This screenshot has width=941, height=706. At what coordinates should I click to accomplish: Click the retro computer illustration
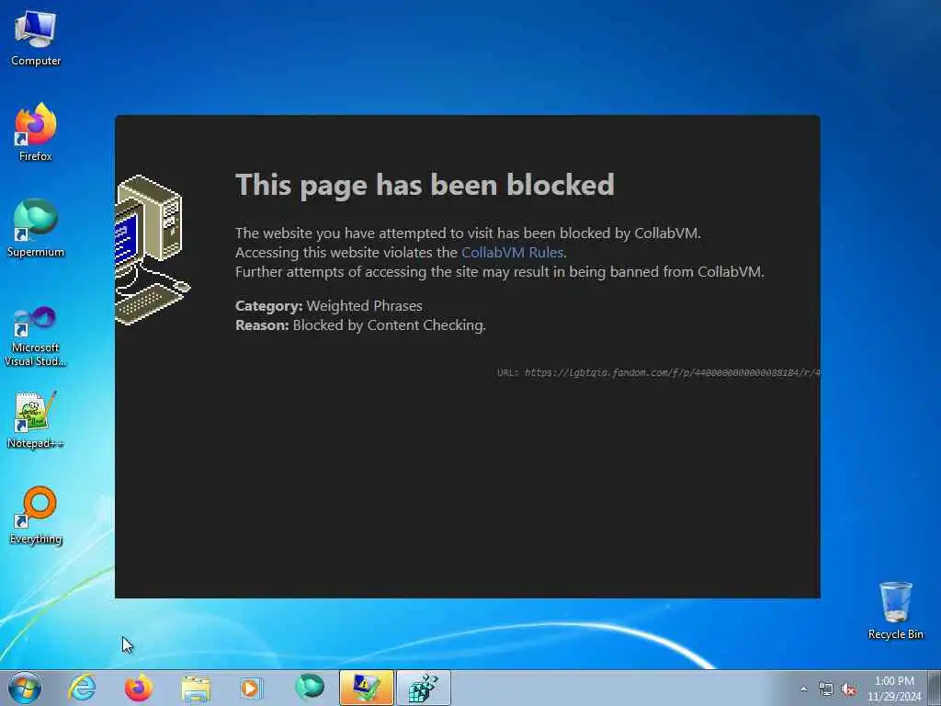(153, 249)
